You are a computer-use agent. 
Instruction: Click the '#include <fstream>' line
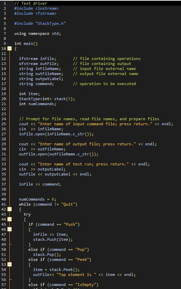[35, 13]
